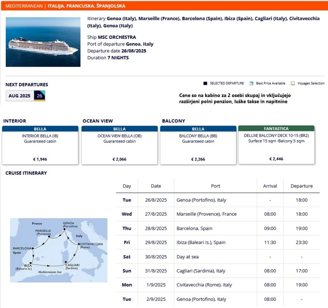Click the 11:30 Ibiza arrival time
The height and width of the screenshot is (308, 328).
point(270,242)
